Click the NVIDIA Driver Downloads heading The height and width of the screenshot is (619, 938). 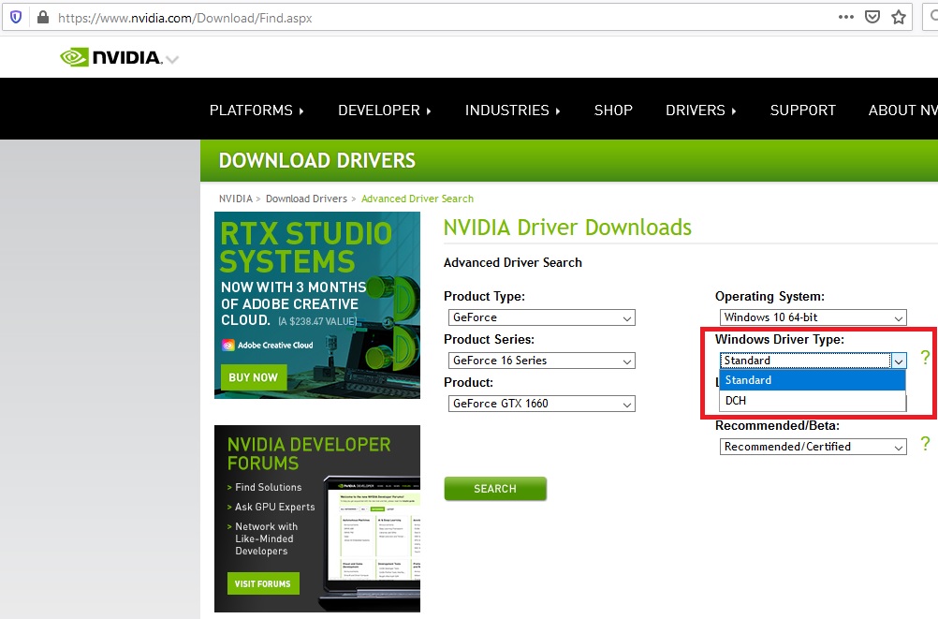coord(567,228)
